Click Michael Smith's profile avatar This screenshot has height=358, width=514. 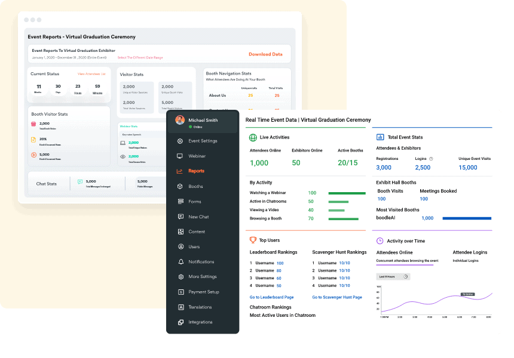179,121
